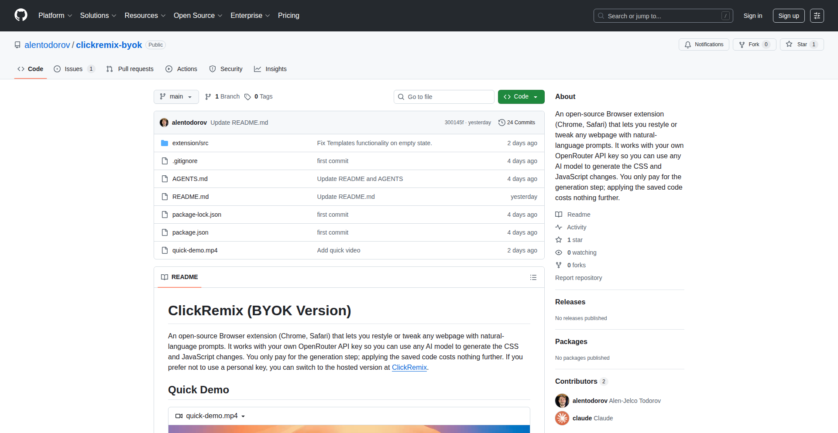The width and height of the screenshot is (838, 433).
Task: Click the tag icon next to Tags
Action: tap(247, 97)
